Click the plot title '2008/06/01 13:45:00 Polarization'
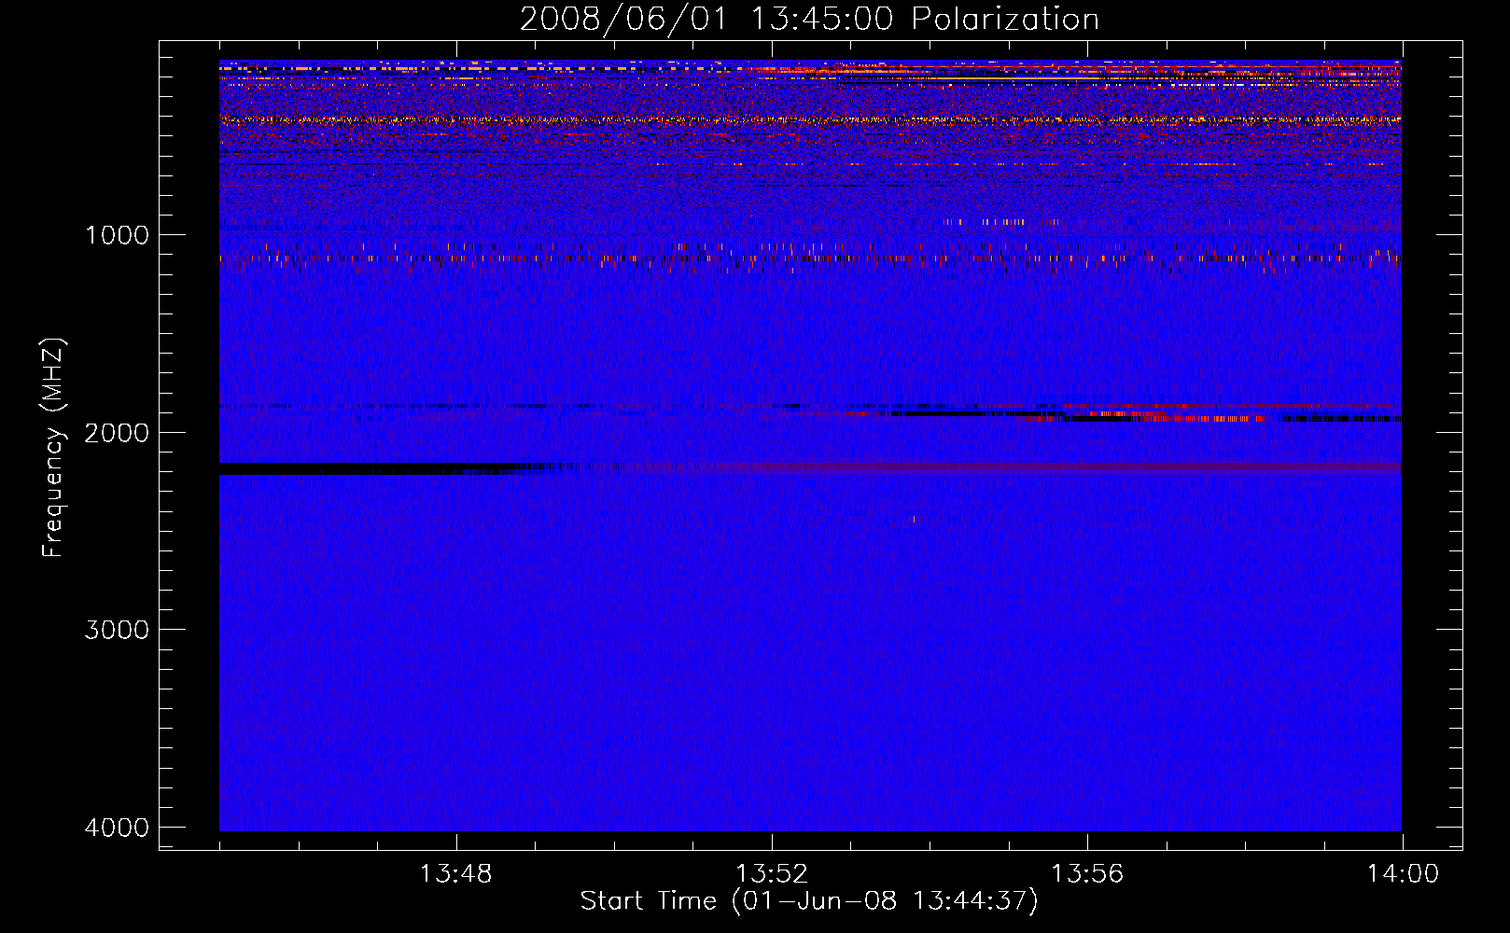 coord(809,20)
